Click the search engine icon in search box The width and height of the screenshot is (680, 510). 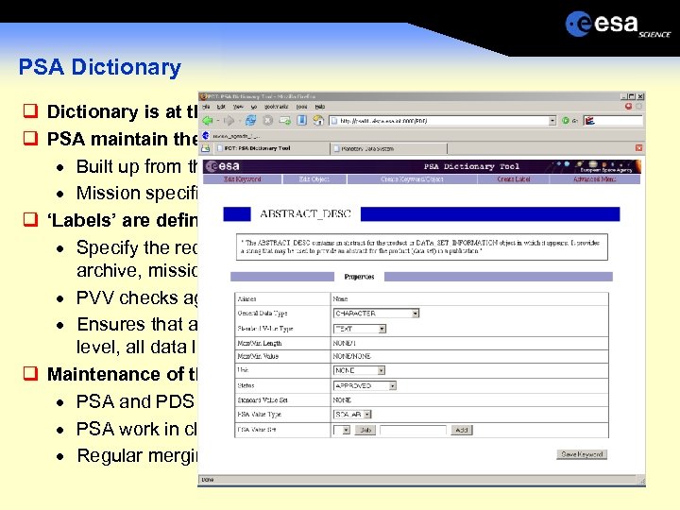point(589,121)
